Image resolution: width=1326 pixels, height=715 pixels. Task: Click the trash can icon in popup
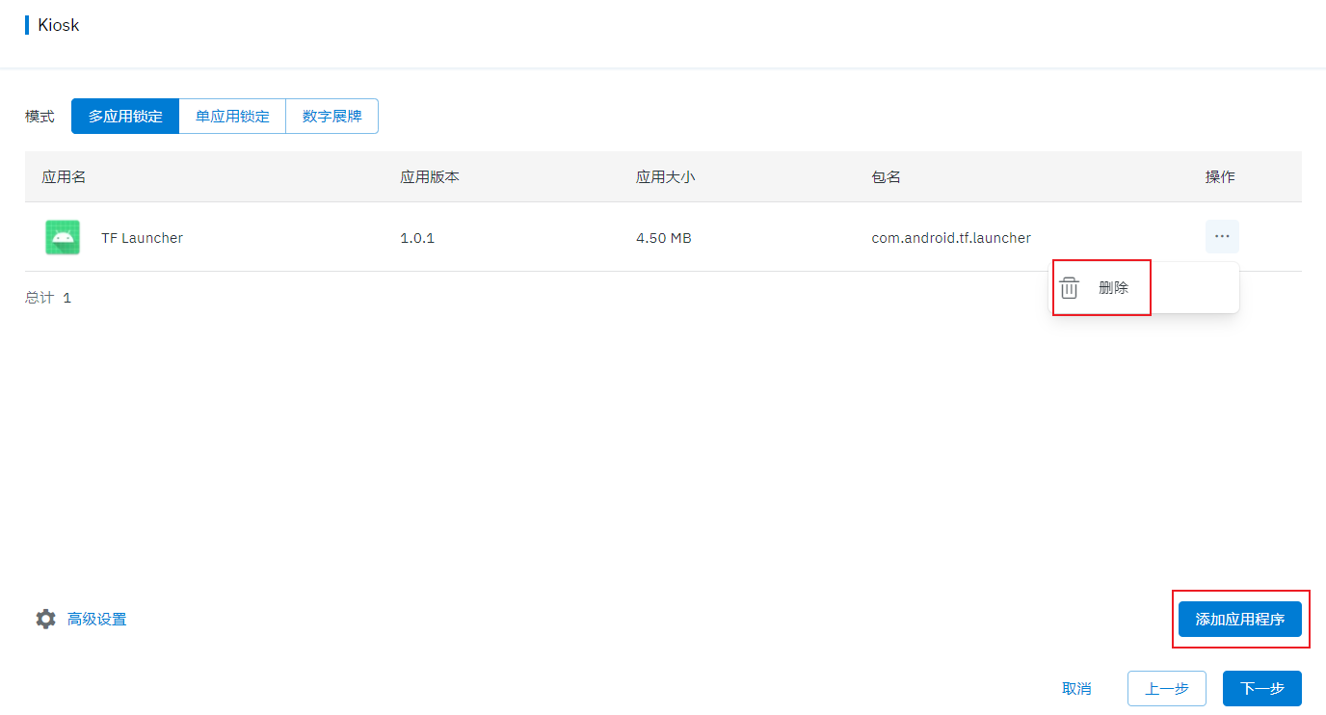[1070, 288]
